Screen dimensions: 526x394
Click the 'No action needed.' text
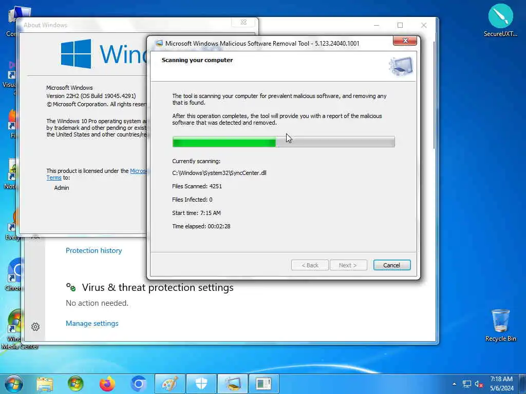97,303
